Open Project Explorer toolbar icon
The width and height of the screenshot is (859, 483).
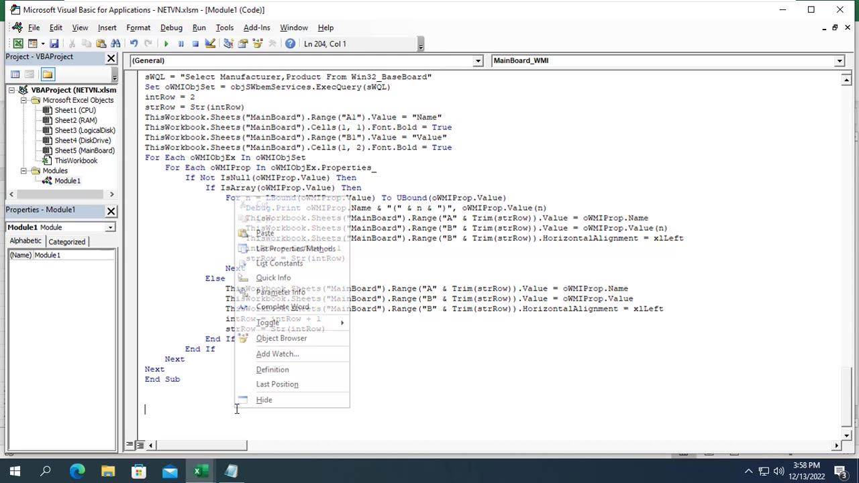tap(228, 44)
